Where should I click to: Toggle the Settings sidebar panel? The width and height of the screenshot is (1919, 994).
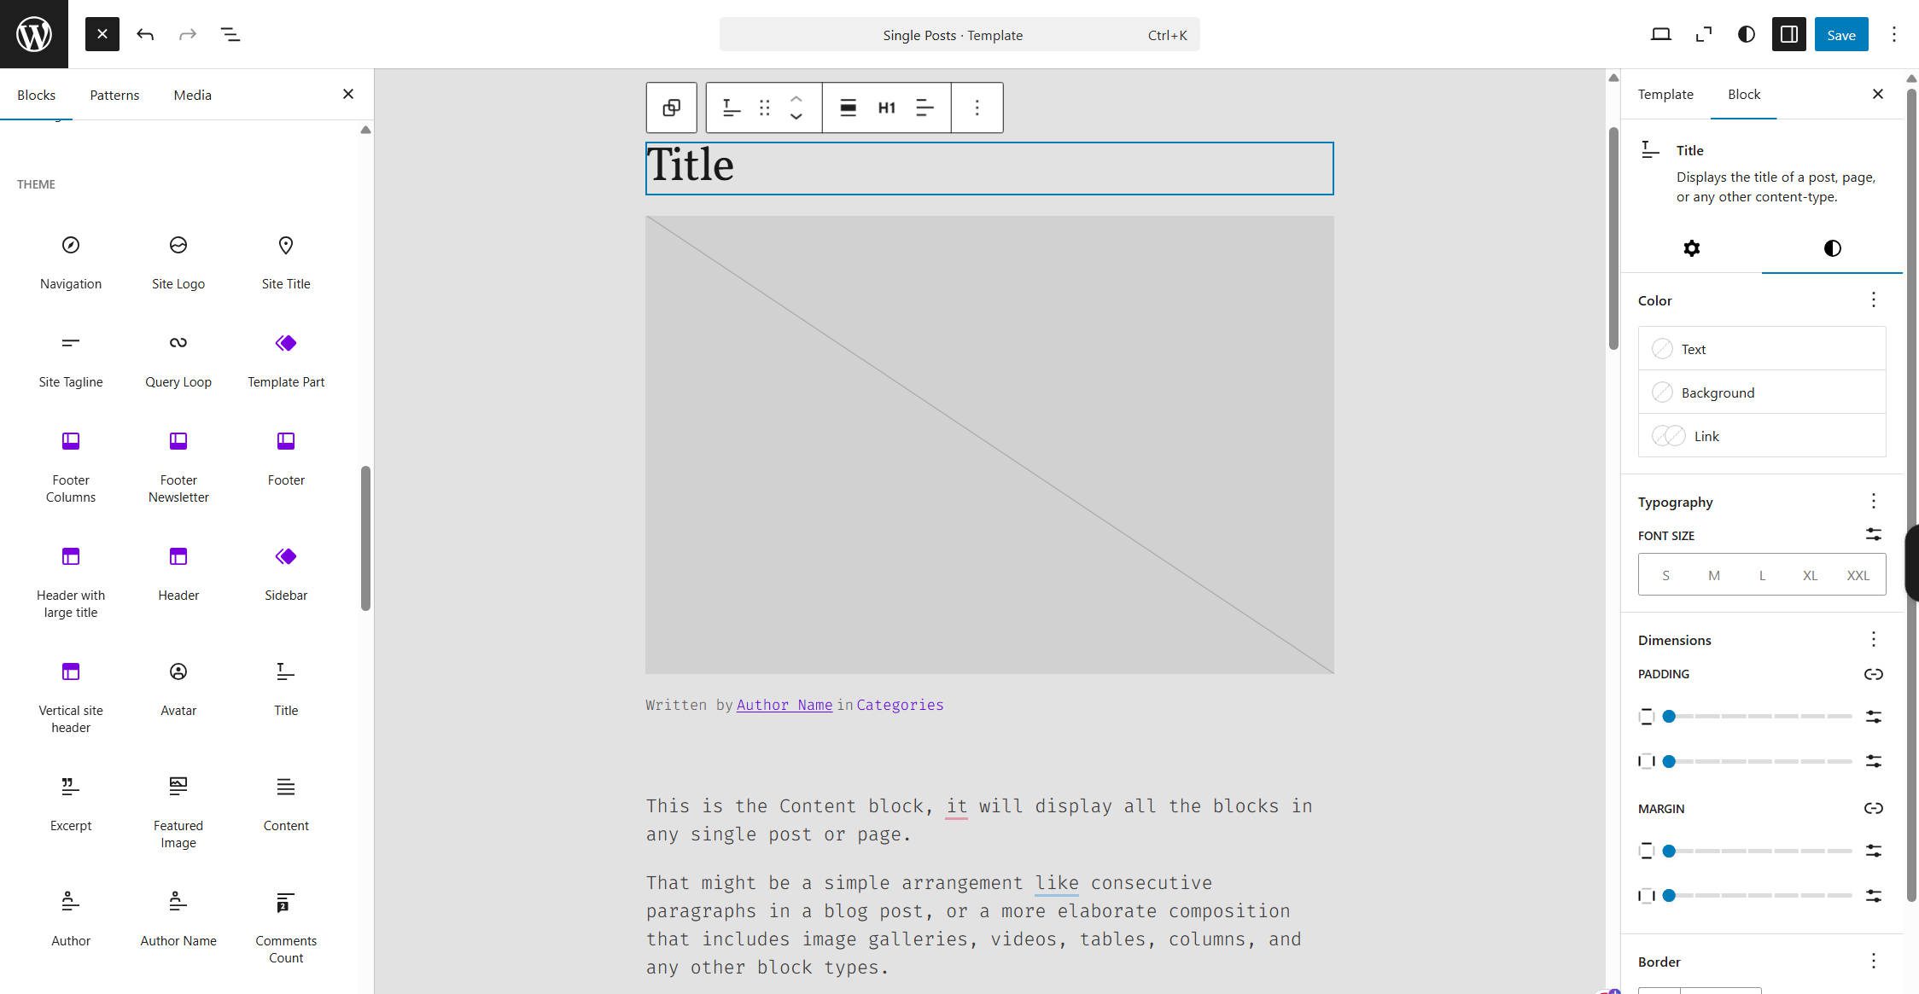1789,34
